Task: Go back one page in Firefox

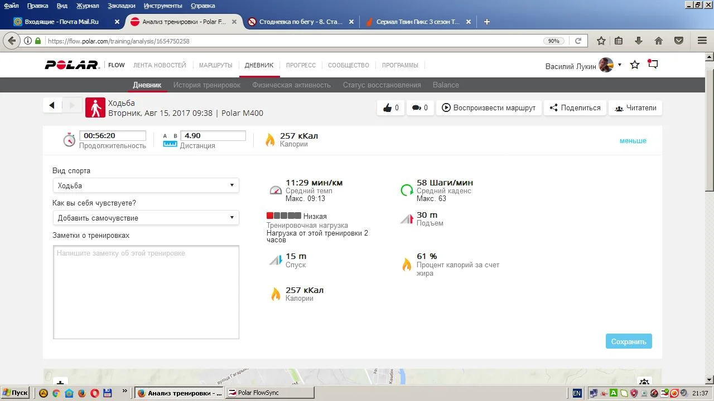Action: pyautogui.click(x=12, y=41)
